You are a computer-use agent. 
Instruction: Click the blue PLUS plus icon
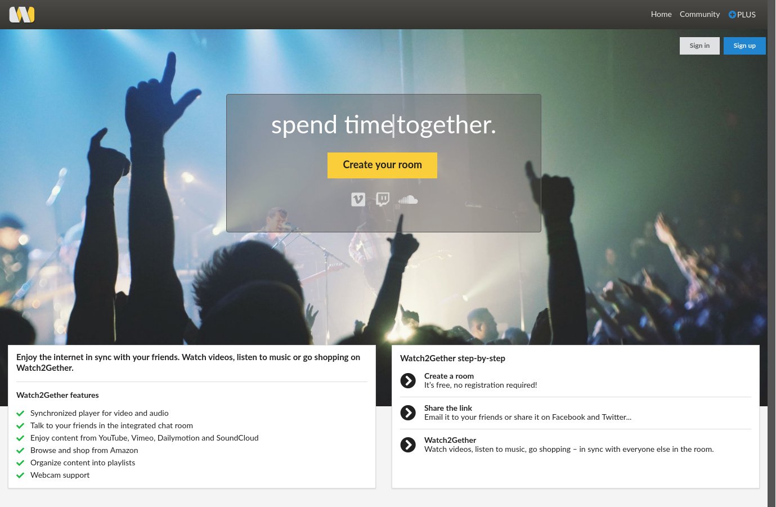(x=732, y=15)
